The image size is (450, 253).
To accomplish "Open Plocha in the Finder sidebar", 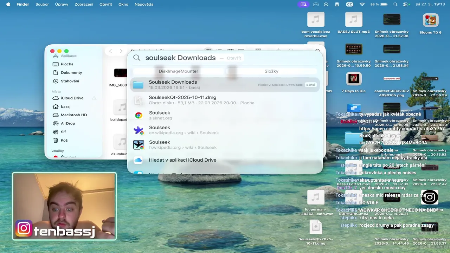I will pos(67,64).
